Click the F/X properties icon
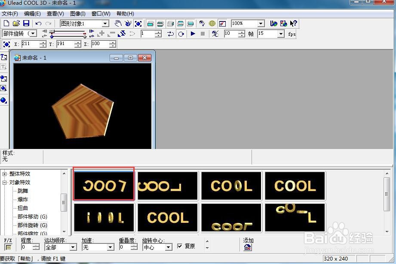Image resolution: width=396 pixels, height=264 pixels. 8,247
